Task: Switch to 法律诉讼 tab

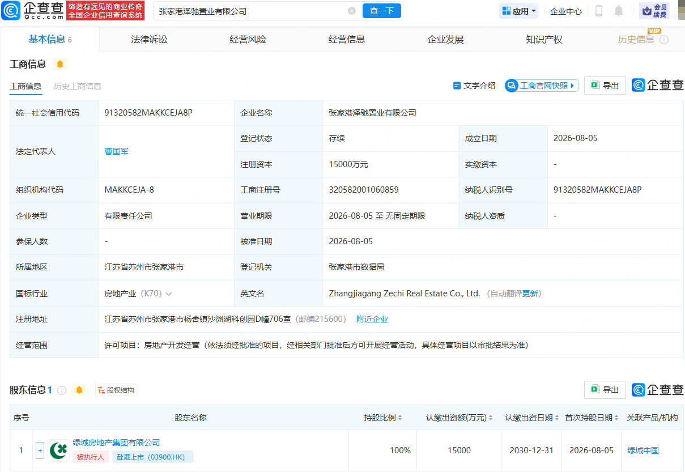Action: (x=149, y=39)
